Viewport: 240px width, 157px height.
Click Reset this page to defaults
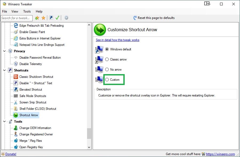154,18
